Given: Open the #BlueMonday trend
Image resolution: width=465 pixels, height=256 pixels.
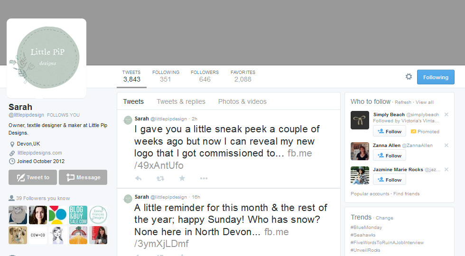Looking at the screenshot, I should (366, 227).
